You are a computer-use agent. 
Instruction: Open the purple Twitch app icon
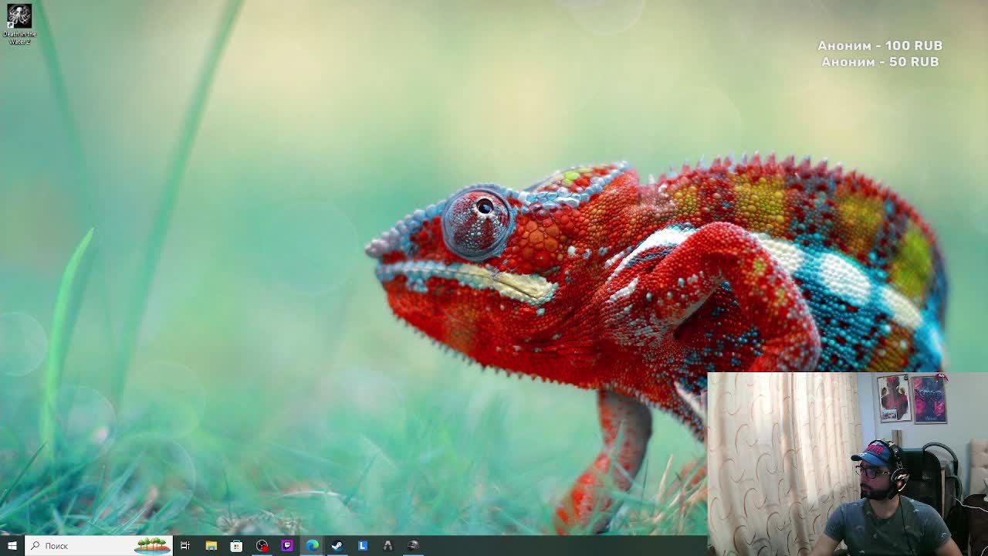tap(287, 545)
